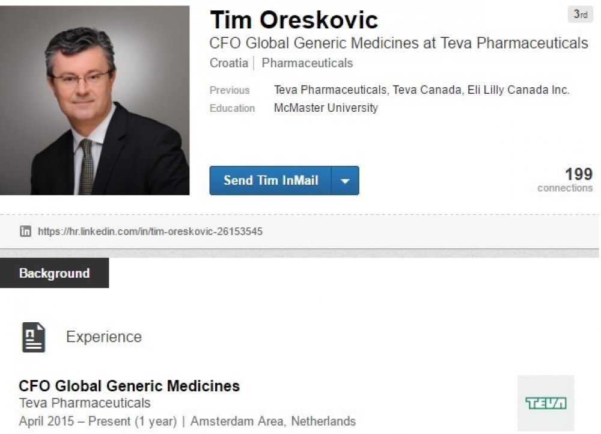Open Tim Oreskovic's profile photo
The height and width of the screenshot is (434, 601).
[95, 100]
